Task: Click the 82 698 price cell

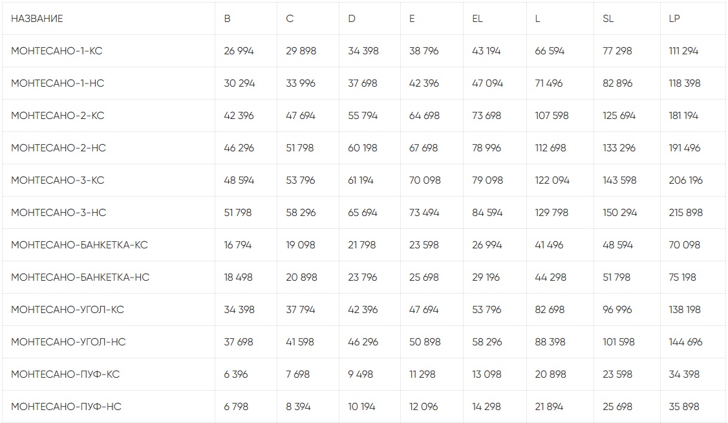Action: 550,310
